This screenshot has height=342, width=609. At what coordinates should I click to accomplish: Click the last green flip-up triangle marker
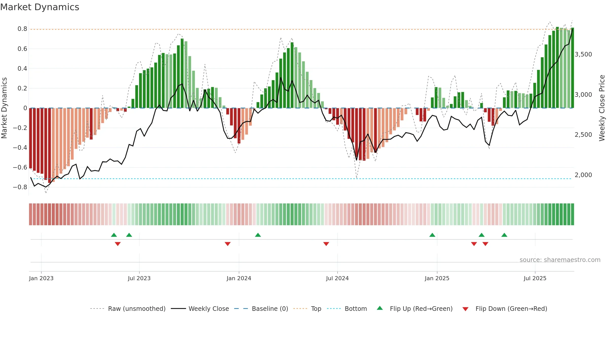[x=504, y=235]
